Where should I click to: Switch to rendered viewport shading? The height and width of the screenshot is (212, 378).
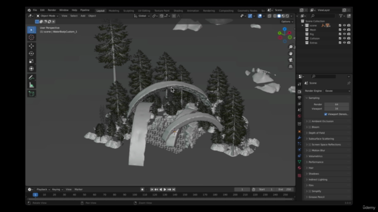(288, 16)
